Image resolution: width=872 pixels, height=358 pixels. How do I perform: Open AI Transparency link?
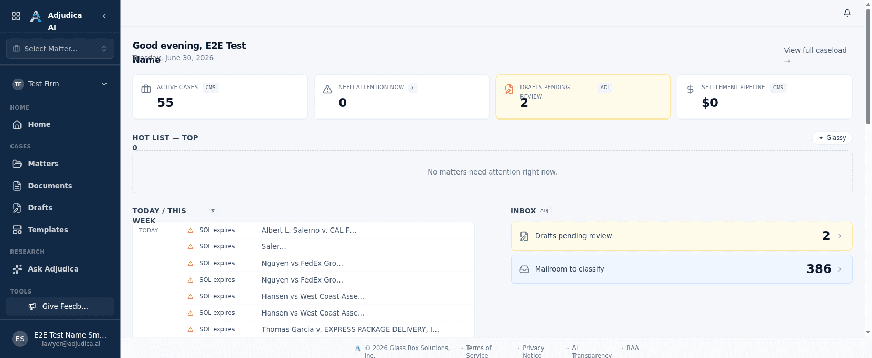click(591, 352)
